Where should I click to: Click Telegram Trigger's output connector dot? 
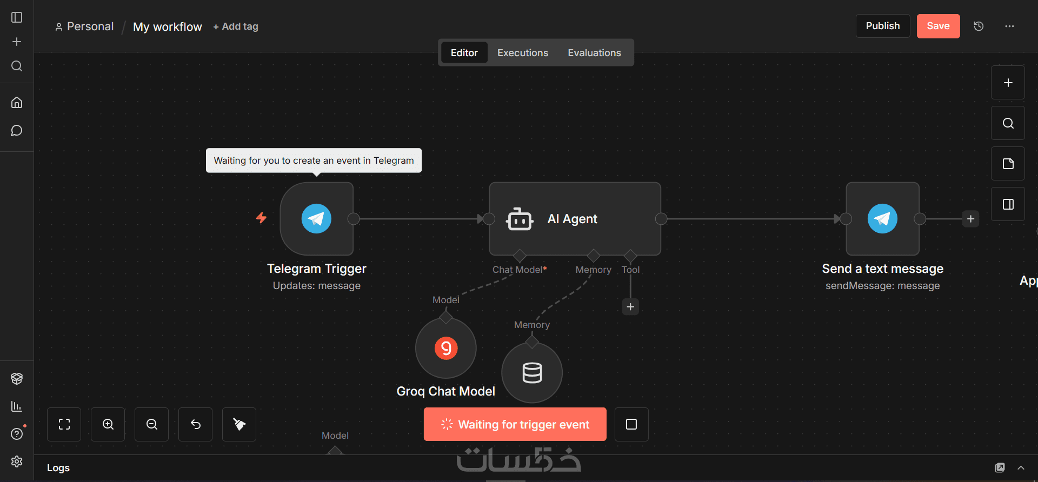(x=354, y=219)
